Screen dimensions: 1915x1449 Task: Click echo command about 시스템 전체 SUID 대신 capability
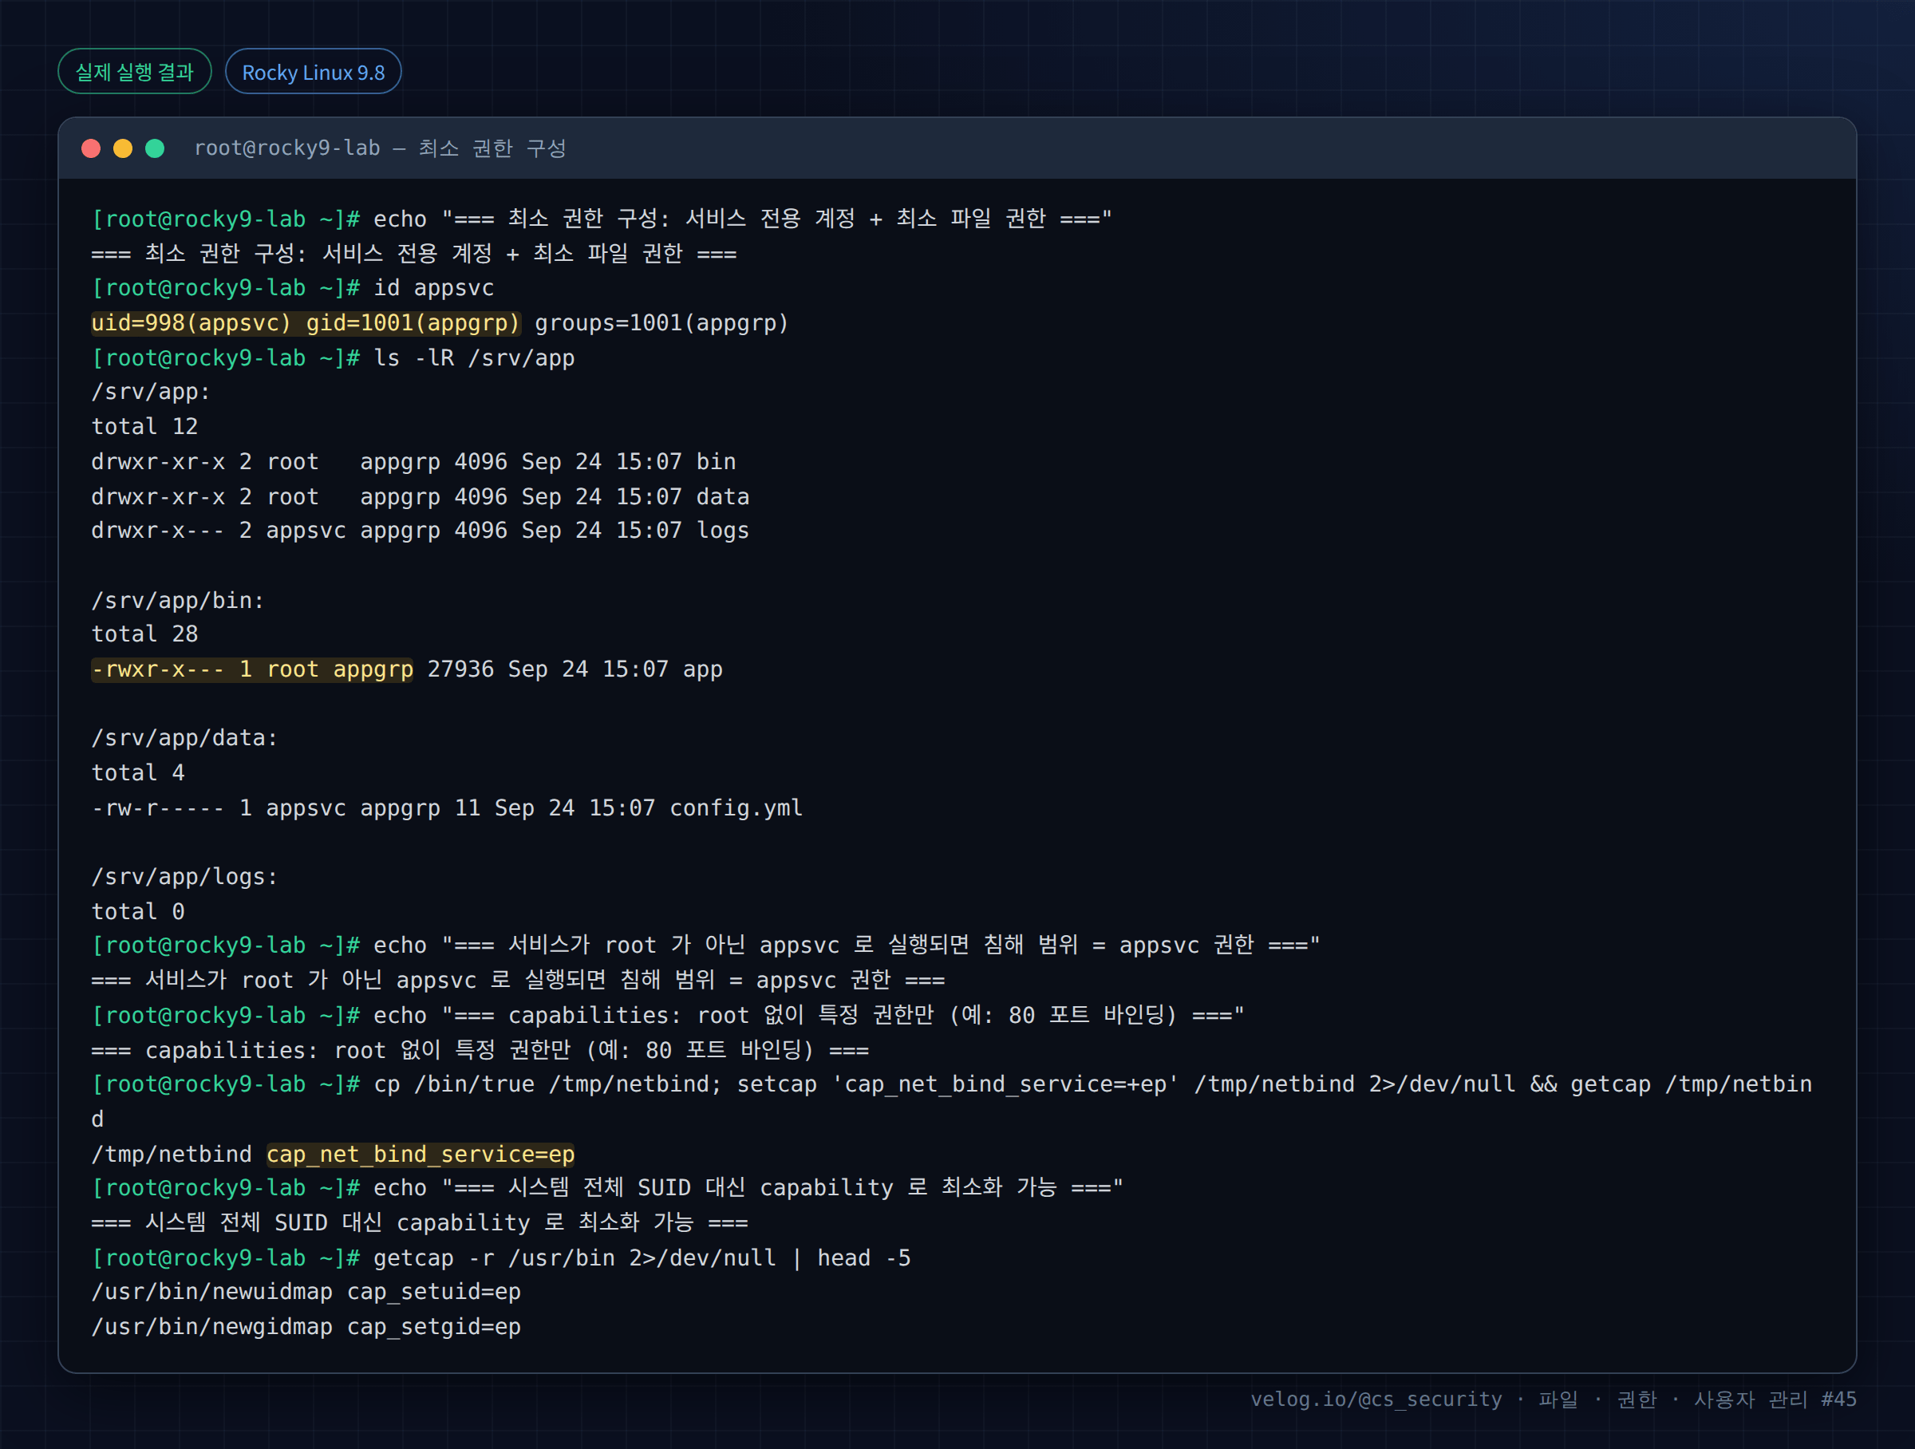point(607,1187)
